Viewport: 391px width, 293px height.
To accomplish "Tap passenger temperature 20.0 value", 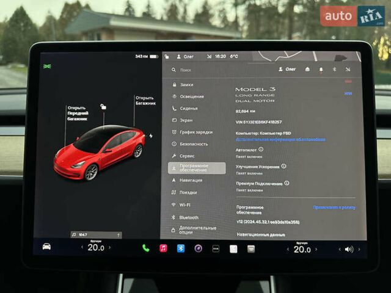I will tap(302, 250).
